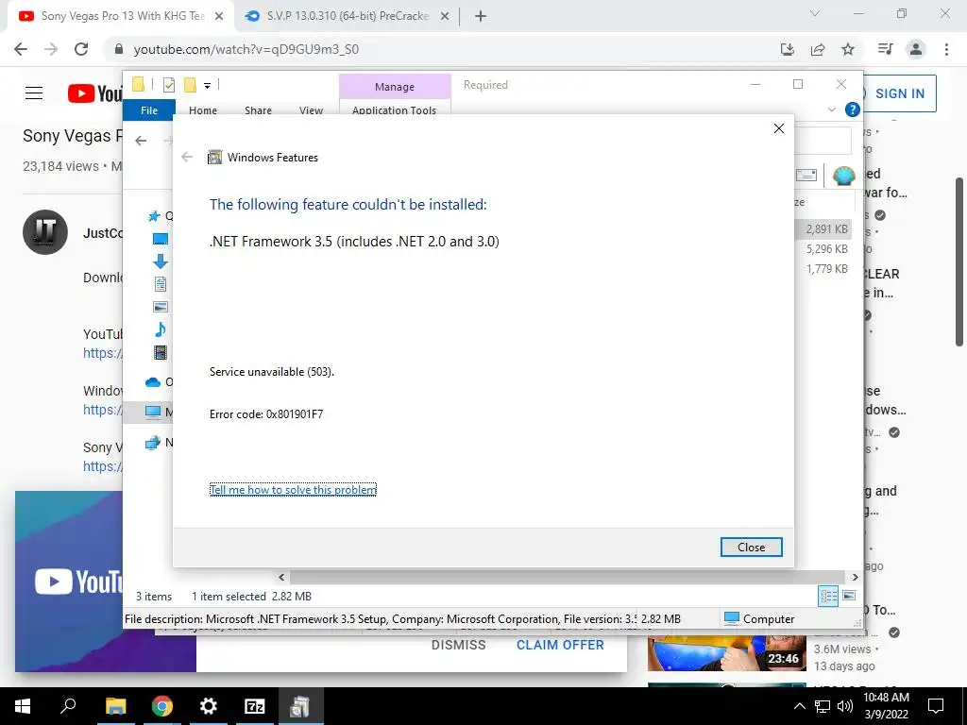Viewport: 967px width, 725px height.
Task: Switch Explorer to Details view toggle
Action: pos(828,596)
